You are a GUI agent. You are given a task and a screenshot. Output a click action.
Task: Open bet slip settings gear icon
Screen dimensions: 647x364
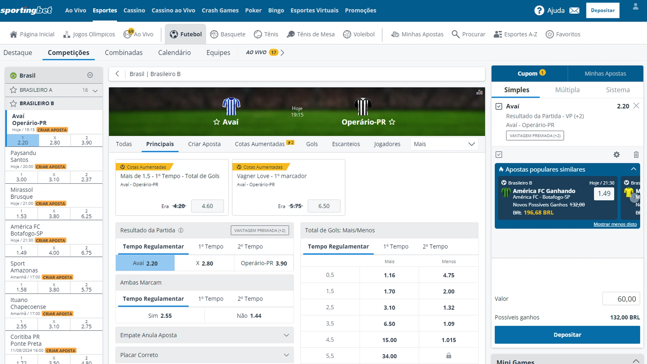click(617, 154)
